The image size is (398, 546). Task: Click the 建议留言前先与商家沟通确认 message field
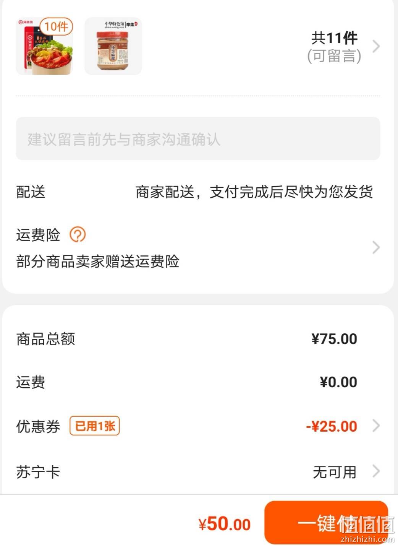(198, 139)
